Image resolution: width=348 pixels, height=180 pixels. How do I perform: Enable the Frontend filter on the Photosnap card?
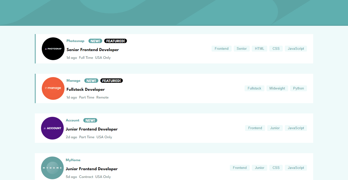point(221,48)
